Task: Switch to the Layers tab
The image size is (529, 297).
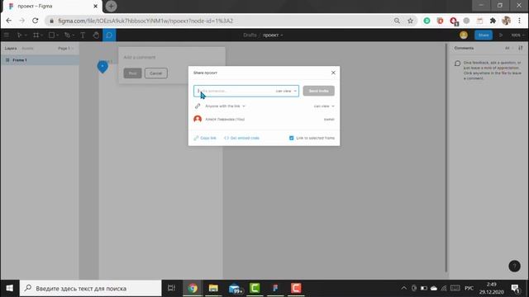Action: point(11,49)
